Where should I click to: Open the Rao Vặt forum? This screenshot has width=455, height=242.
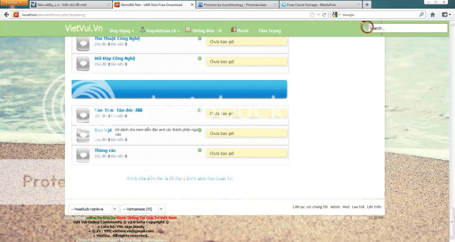[x=103, y=130]
